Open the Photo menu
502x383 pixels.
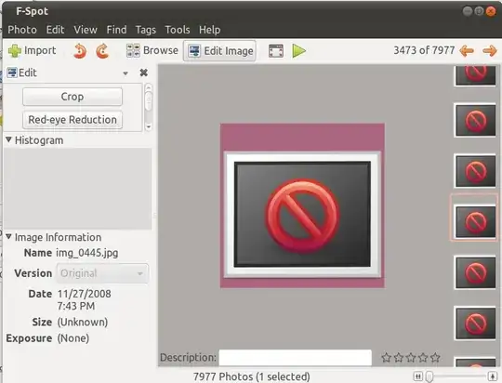(22, 30)
